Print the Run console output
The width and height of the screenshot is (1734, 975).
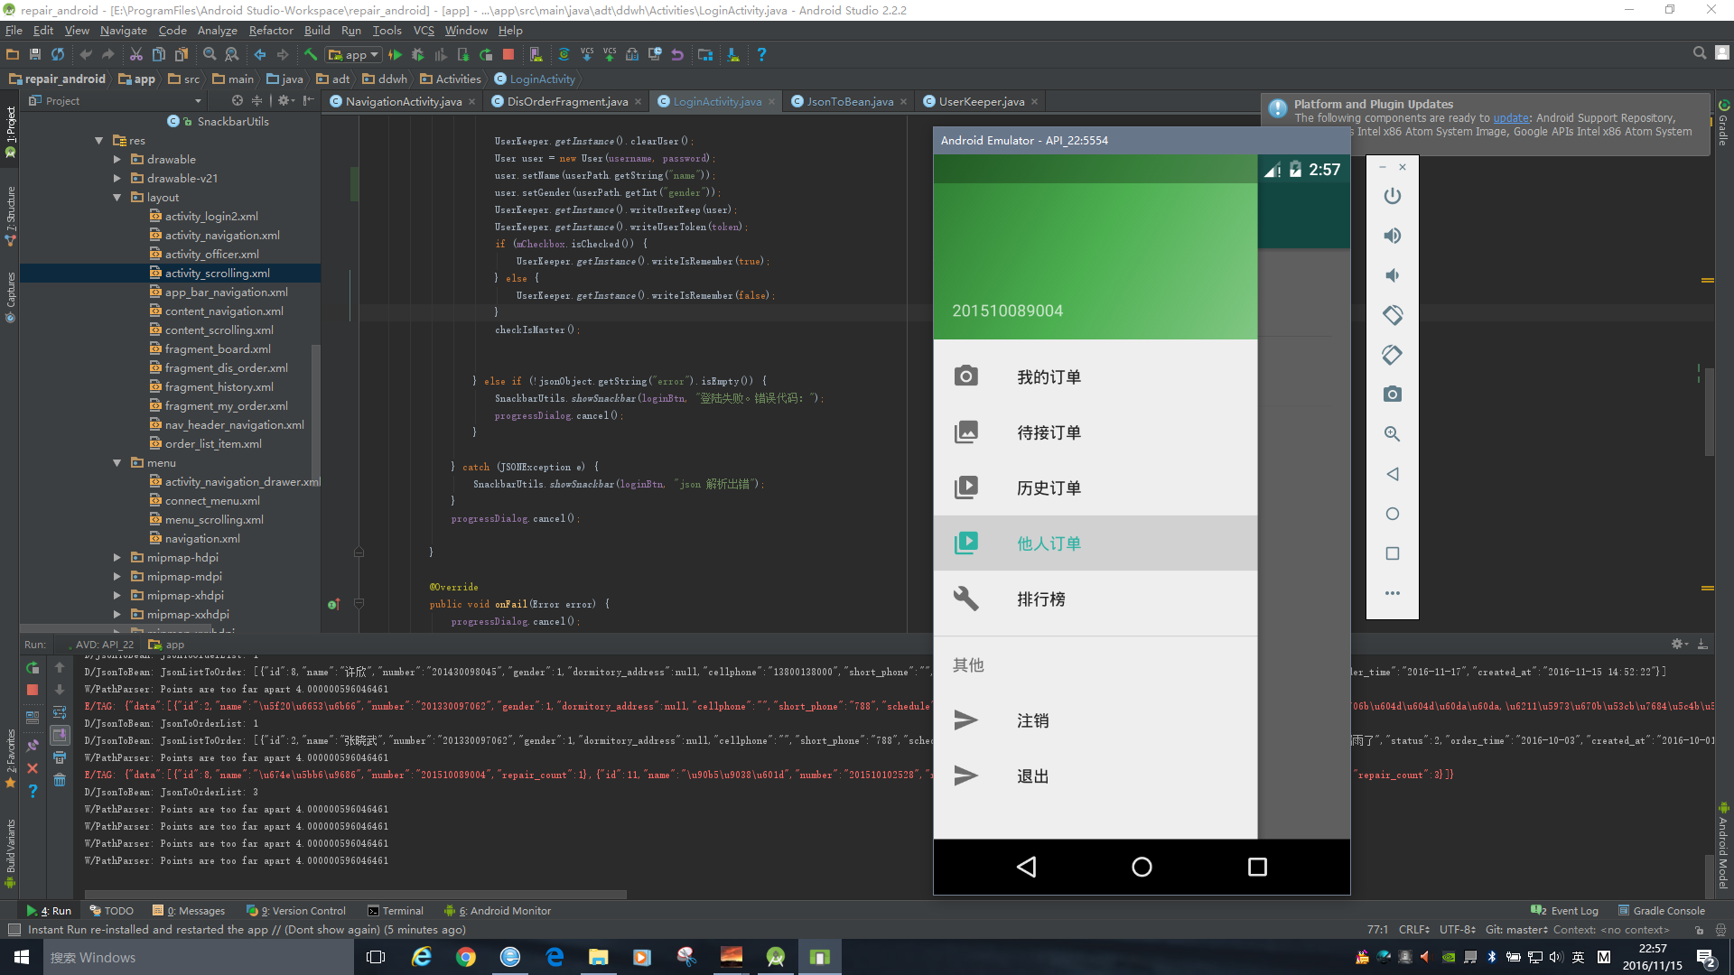coord(60,757)
